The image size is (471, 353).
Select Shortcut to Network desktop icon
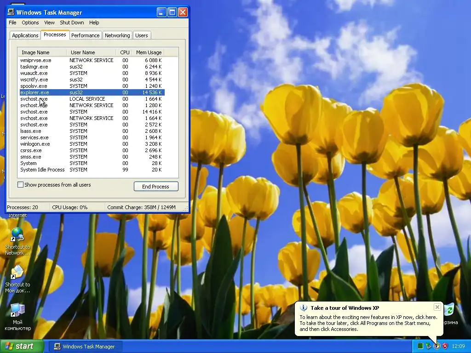17,241
